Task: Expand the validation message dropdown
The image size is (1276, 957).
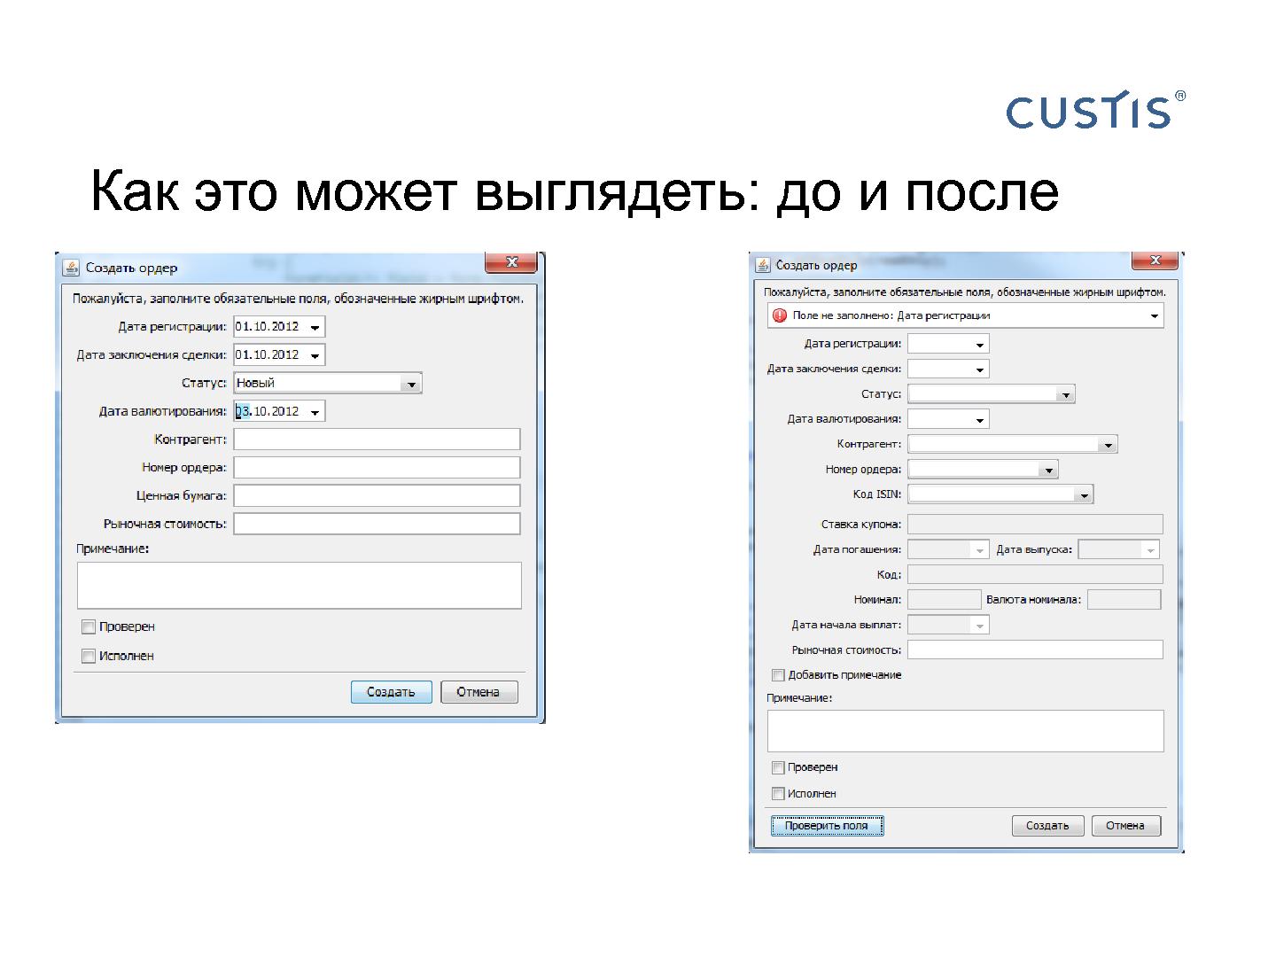Action: (x=1154, y=315)
